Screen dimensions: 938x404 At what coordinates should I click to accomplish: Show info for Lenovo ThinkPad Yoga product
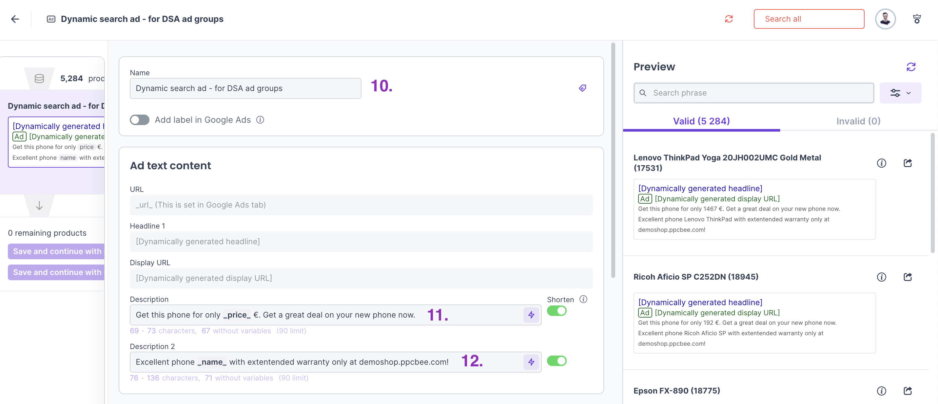click(x=881, y=163)
